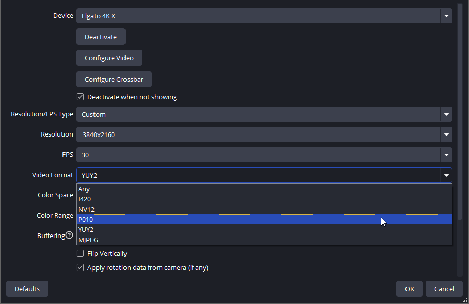
Task: Pick the I420 format option
Action: [264, 199]
